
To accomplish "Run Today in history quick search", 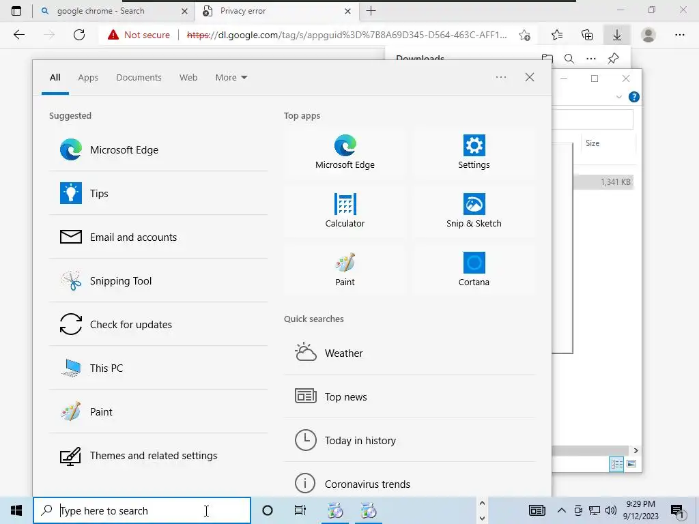I will pyautogui.click(x=410, y=440).
